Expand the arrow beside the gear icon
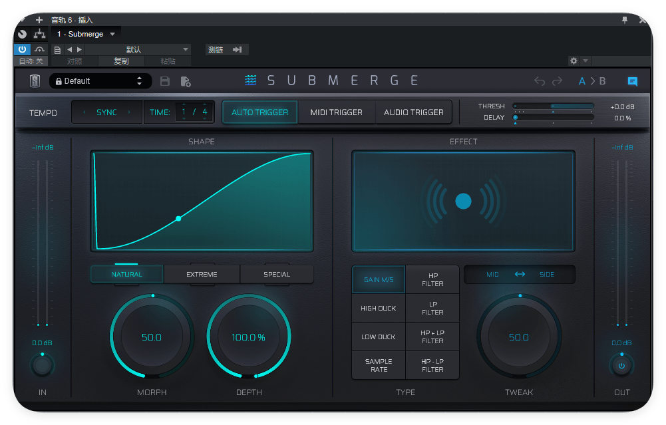The image size is (666, 425). (585, 61)
